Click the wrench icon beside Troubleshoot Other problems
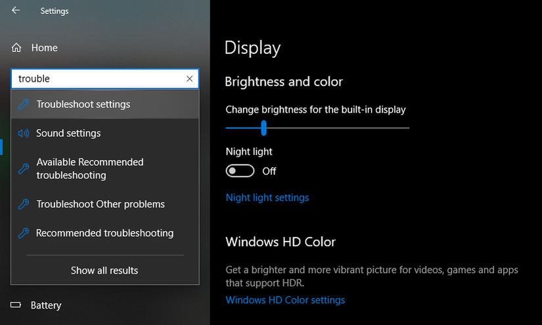Image resolution: width=542 pixels, height=325 pixels. click(24, 204)
